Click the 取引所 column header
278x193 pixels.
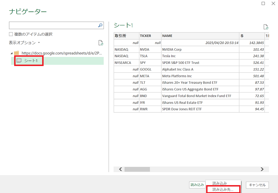tap(127, 36)
